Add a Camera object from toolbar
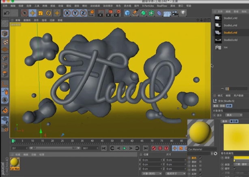 pyautogui.click(x=175, y=13)
